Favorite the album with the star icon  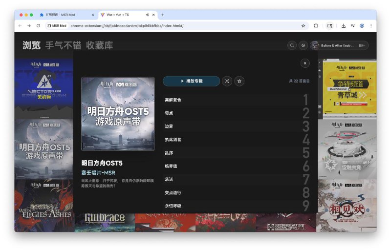tap(239, 81)
